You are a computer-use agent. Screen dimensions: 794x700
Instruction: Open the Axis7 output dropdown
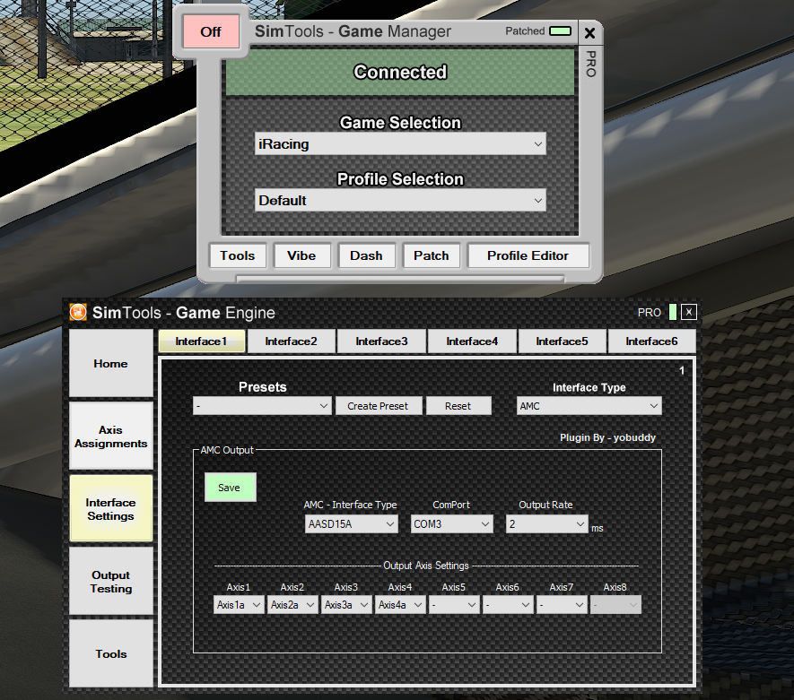pyautogui.click(x=562, y=604)
